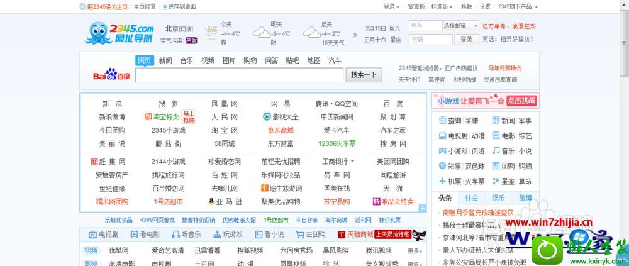Click the home icon next to 把2345设为主页
This screenshot has height=266, width=629.
(82, 6)
